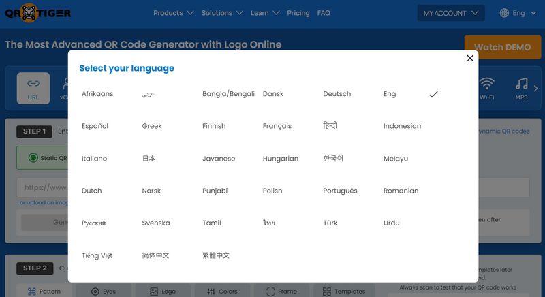Viewport: 545px width, 297px height.
Task: Choose Arabic script language option
Action: (148, 94)
